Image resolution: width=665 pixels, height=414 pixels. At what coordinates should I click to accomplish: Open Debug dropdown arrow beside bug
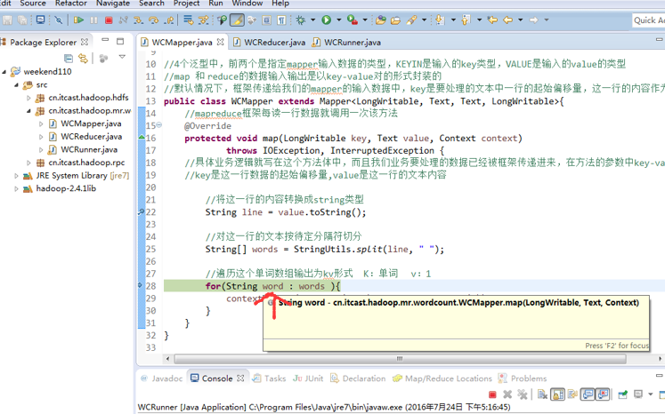tap(313, 20)
